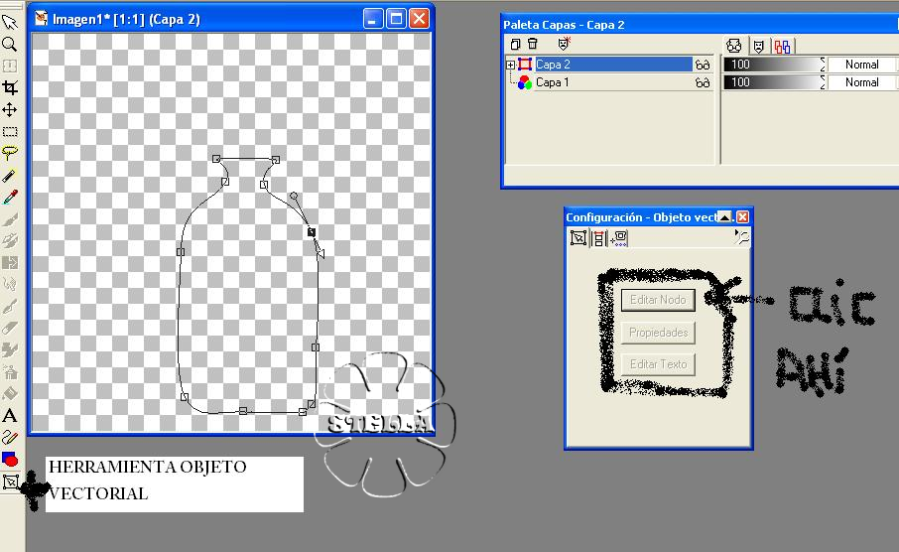Minimize the Imagen1 window

[x=373, y=19]
